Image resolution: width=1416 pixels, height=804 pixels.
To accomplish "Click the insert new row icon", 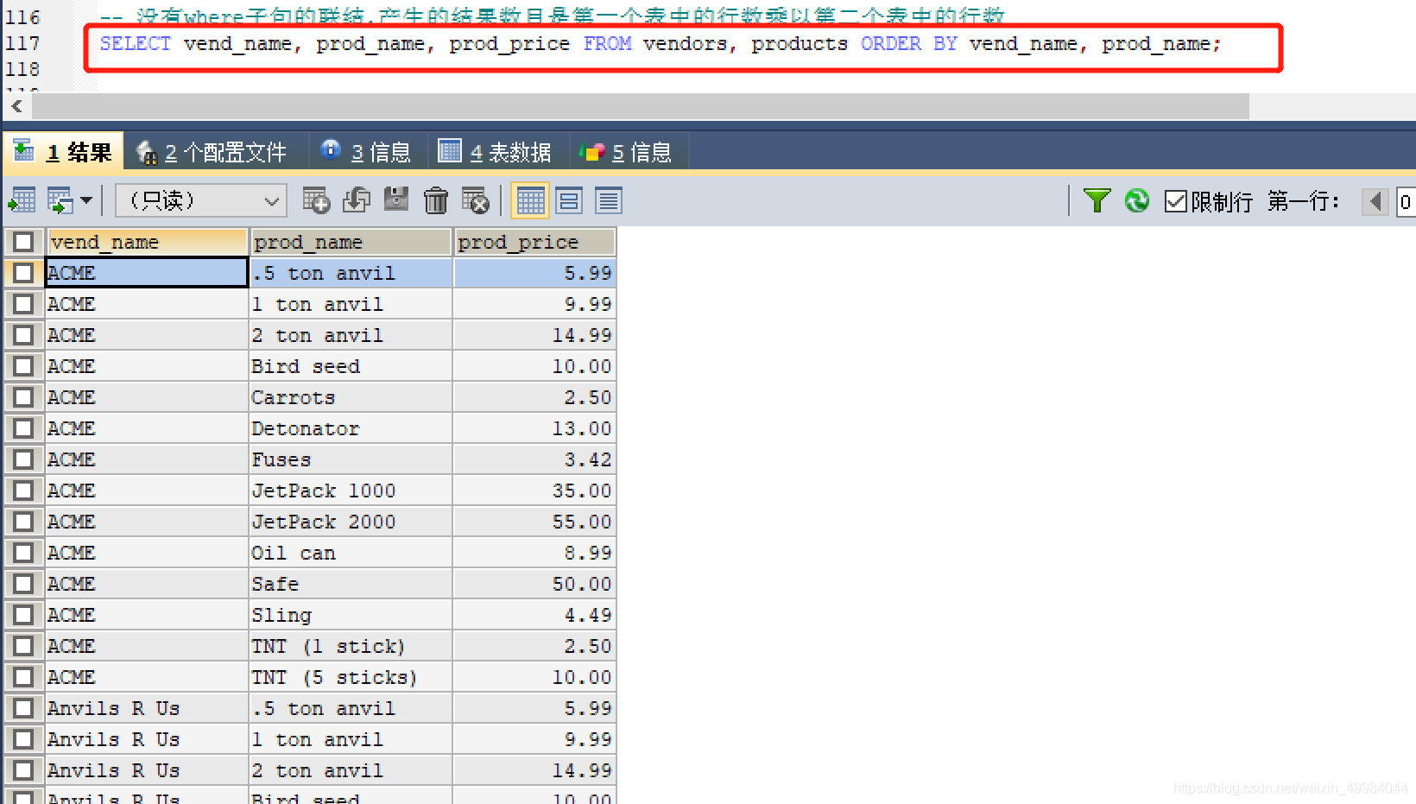I will coord(316,201).
